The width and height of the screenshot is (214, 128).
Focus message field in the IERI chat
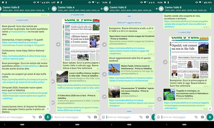coord(122,117)
